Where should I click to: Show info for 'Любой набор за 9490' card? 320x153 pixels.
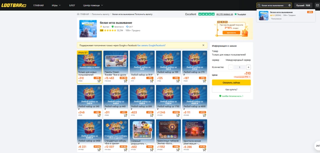(x=99, y=123)
